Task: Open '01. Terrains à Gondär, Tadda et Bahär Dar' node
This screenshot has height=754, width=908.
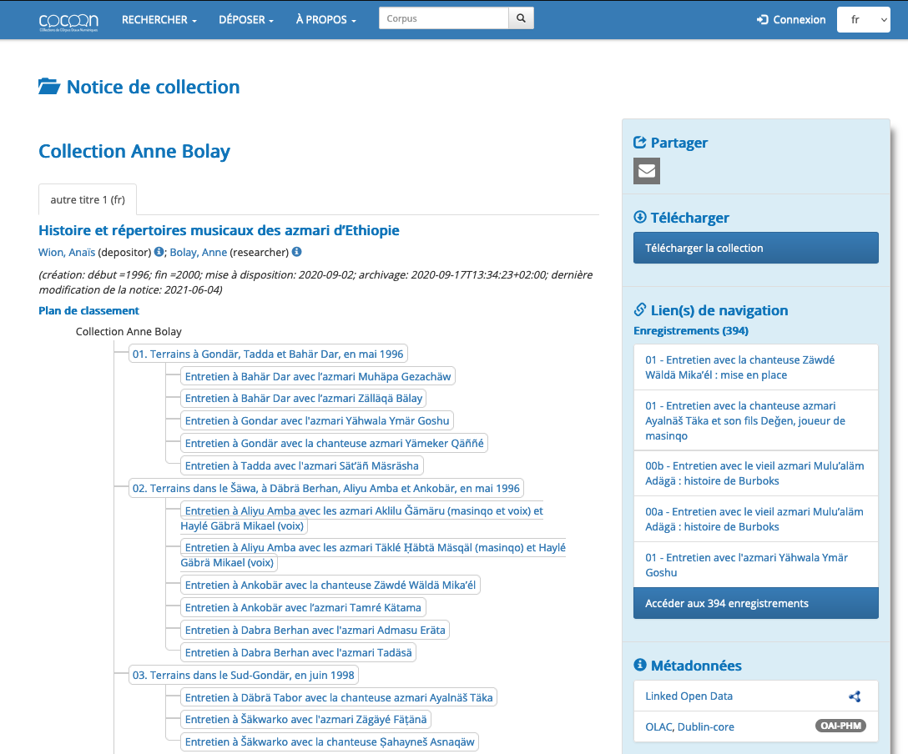Action: 268,354
